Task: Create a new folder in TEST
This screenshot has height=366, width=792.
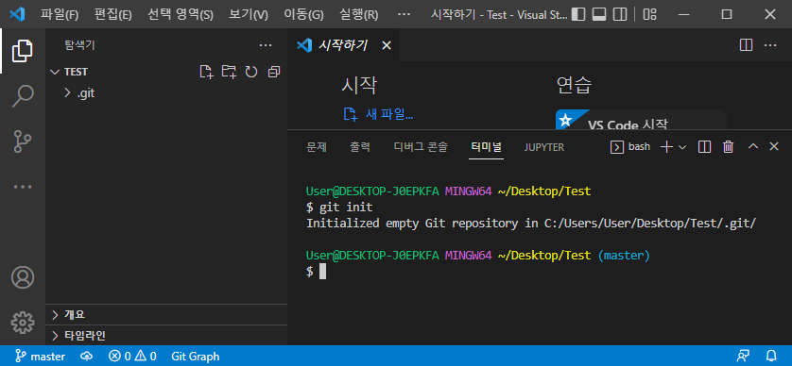Action: click(x=229, y=72)
